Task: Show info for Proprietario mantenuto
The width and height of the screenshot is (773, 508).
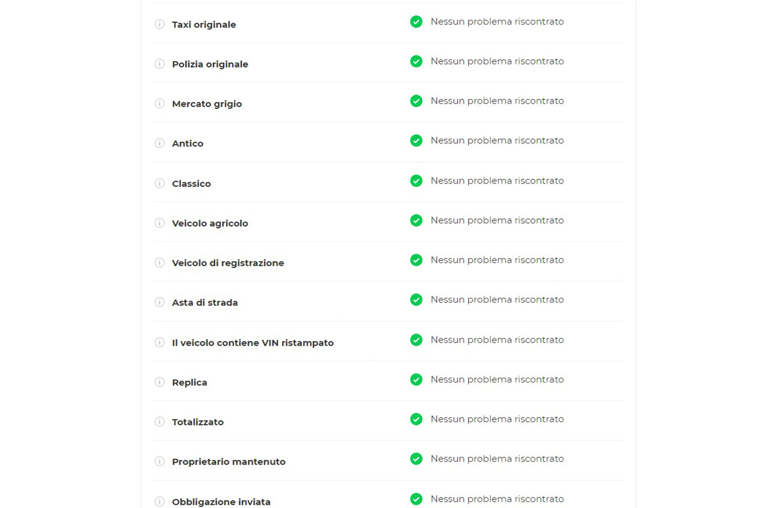Action: click(159, 461)
